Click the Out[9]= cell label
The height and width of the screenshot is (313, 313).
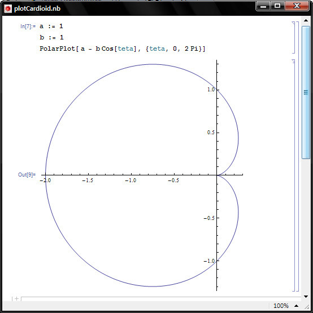point(27,175)
